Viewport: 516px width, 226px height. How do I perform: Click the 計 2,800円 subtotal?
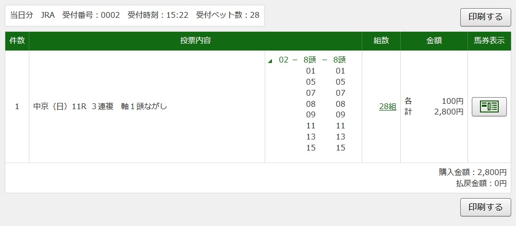coord(434,112)
